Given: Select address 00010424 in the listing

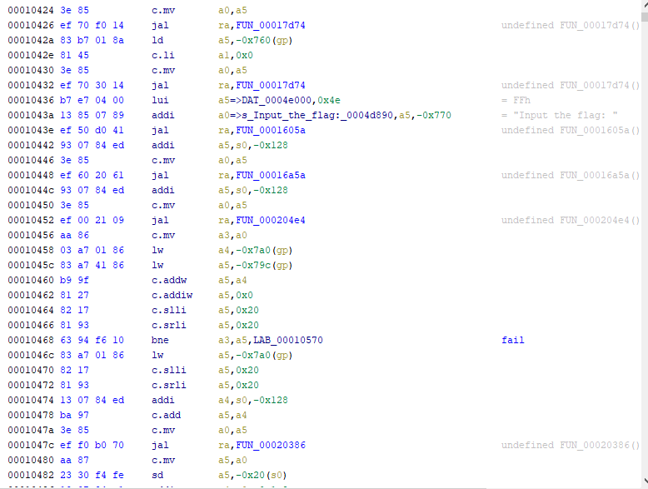Looking at the screenshot, I should (30, 10).
